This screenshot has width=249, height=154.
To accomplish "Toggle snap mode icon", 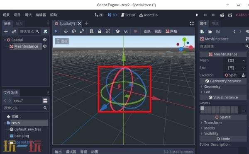I will click(x=126, y=31).
